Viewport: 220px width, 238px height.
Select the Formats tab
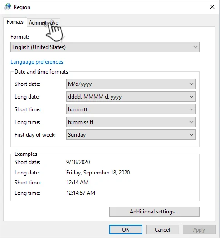pyautogui.click(x=15, y=22)
